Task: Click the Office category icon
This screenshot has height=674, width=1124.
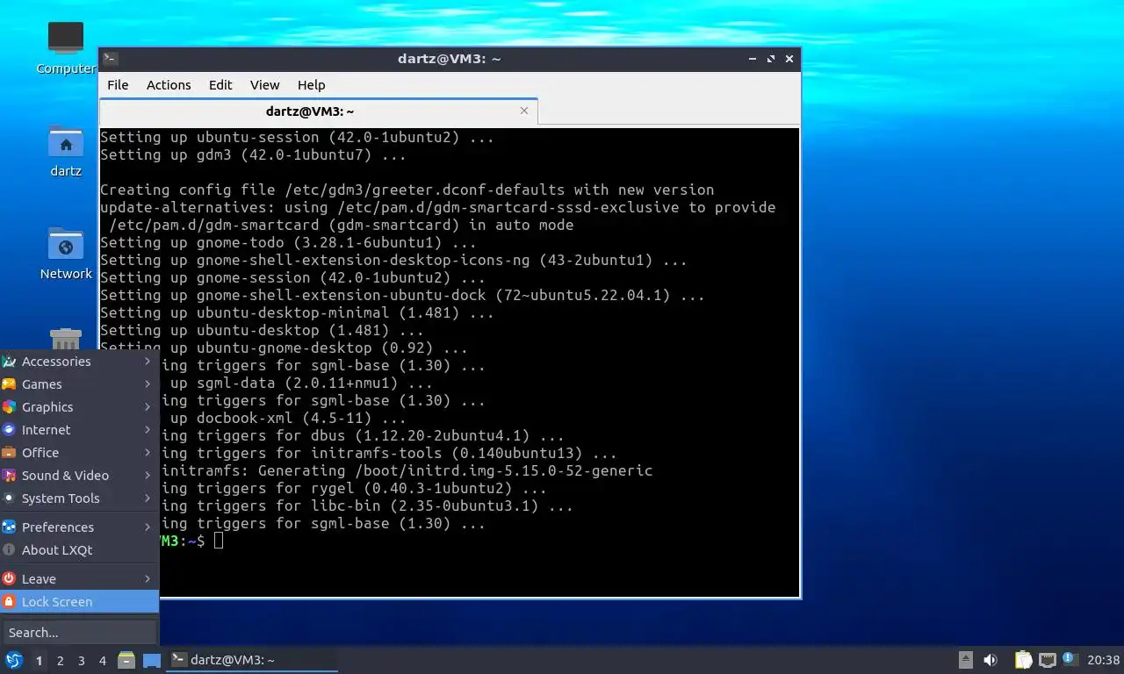Action: 9,453
